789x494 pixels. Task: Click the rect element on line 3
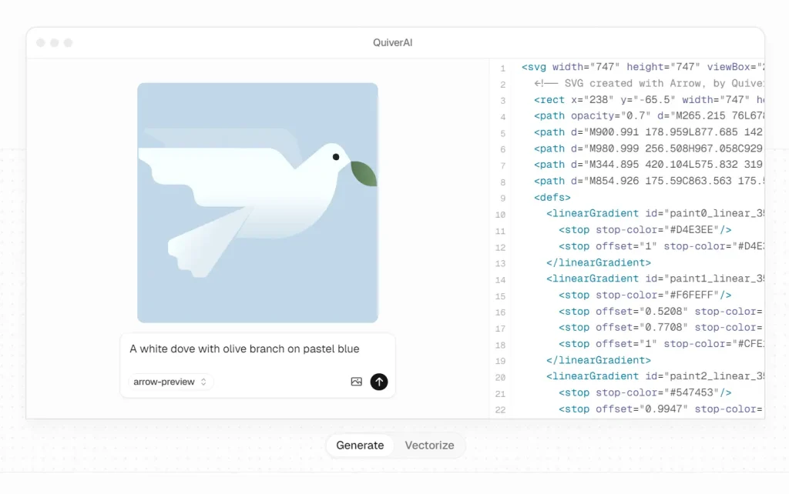pos(549,99)
